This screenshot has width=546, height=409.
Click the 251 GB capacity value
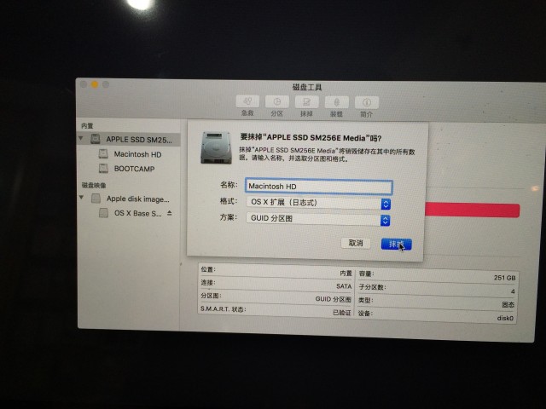(x=504, y=278)
